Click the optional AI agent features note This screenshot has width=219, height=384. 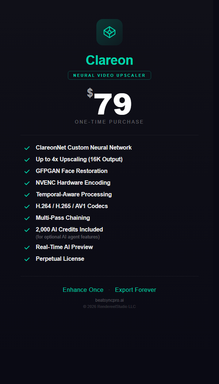point(68,237)
